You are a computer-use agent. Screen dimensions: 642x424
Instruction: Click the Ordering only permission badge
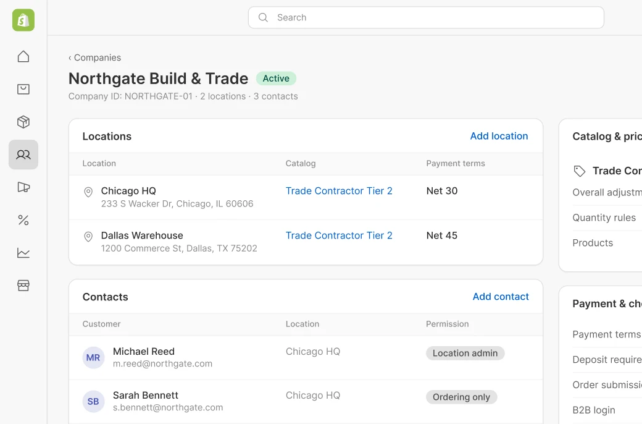[x=462, y=397]
